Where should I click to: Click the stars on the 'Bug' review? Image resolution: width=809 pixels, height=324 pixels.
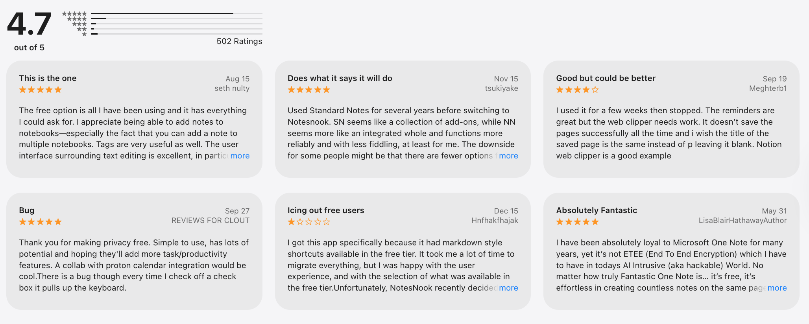[40, 222]
